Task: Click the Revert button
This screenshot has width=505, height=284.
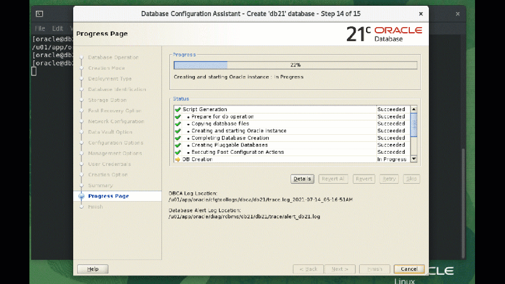Action: (364, 179)
